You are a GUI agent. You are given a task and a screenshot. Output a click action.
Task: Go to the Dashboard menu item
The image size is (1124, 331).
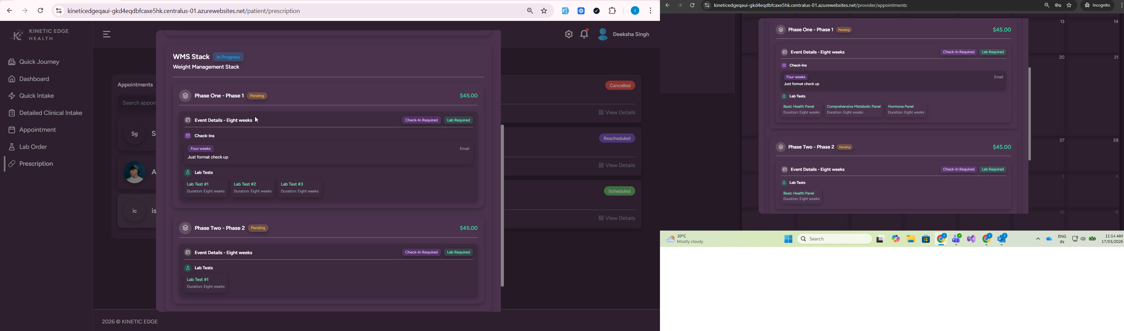(29, 79)
